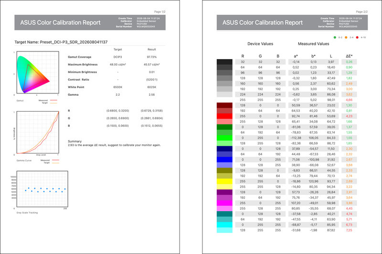Click the navy swatch for 0 0 128
The height and width of the screenshot is (254, 382).
pyautogui.click(x=224, y=149)
